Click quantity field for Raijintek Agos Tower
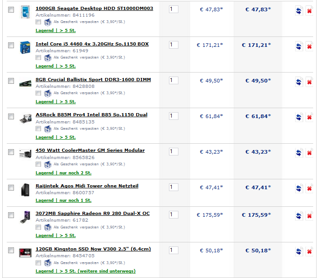The image size is (319, 278). click(x=173, y=187)
